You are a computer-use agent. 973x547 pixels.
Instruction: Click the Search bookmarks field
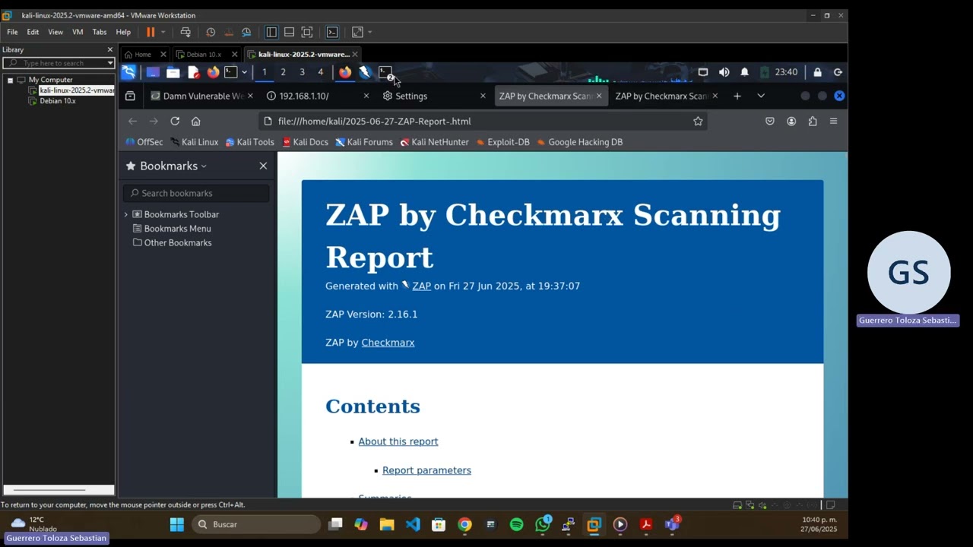tap(197, 193)
